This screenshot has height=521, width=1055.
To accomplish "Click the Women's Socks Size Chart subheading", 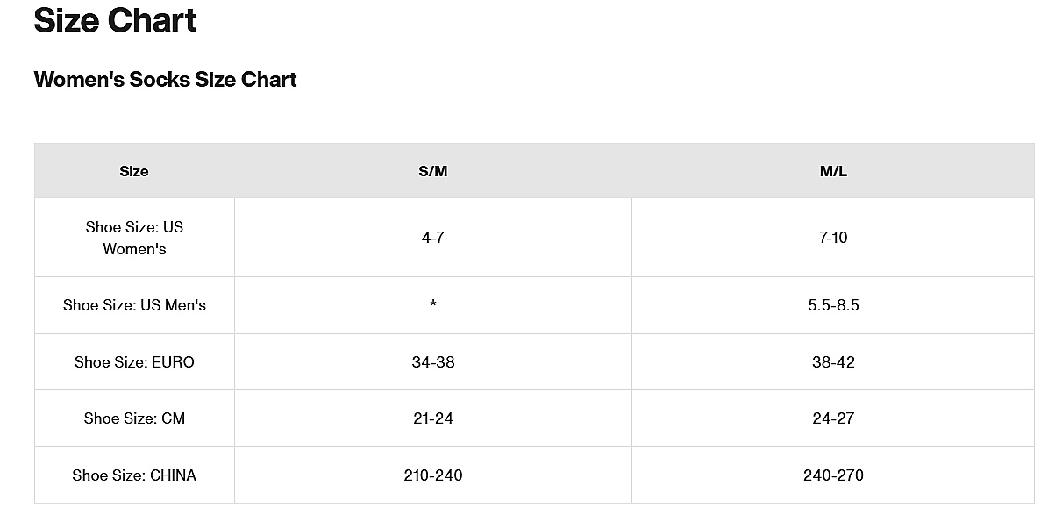I will tap(165, 80).
